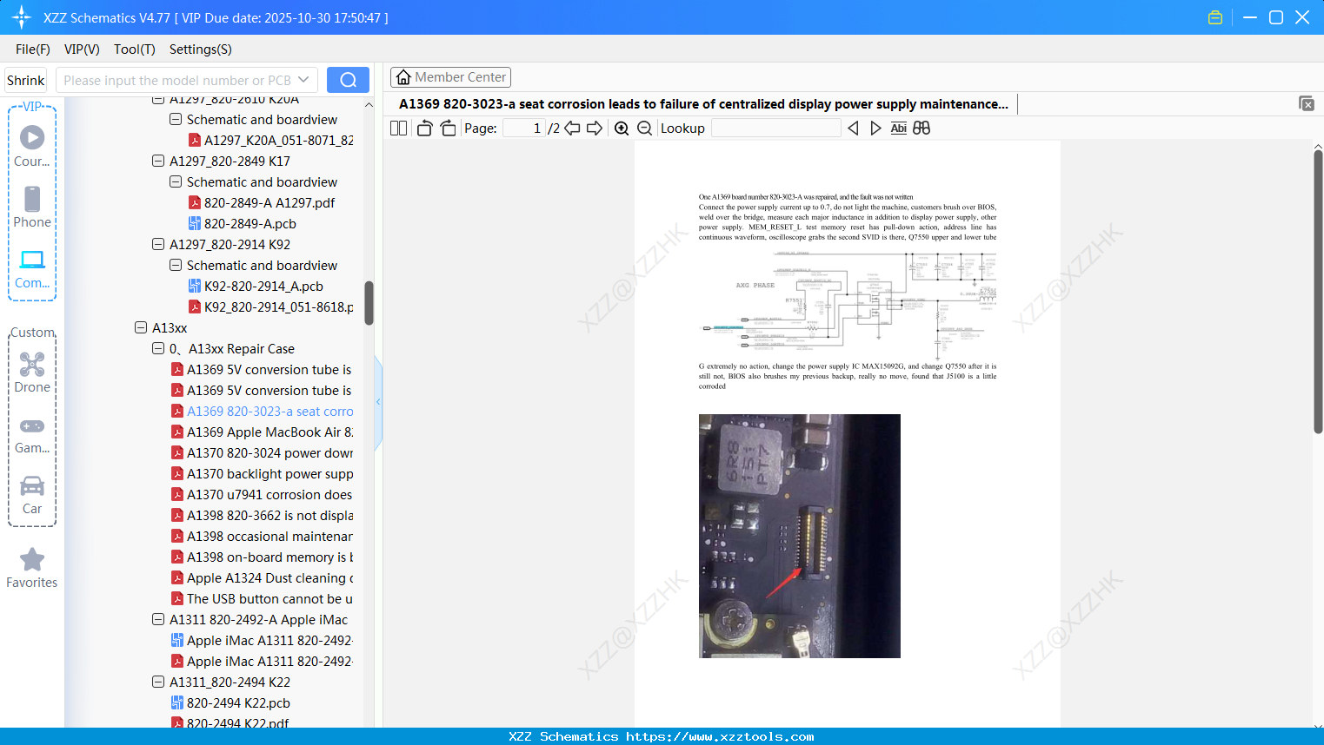Open the Courses section in the sidebar

[x=32, y=146]
